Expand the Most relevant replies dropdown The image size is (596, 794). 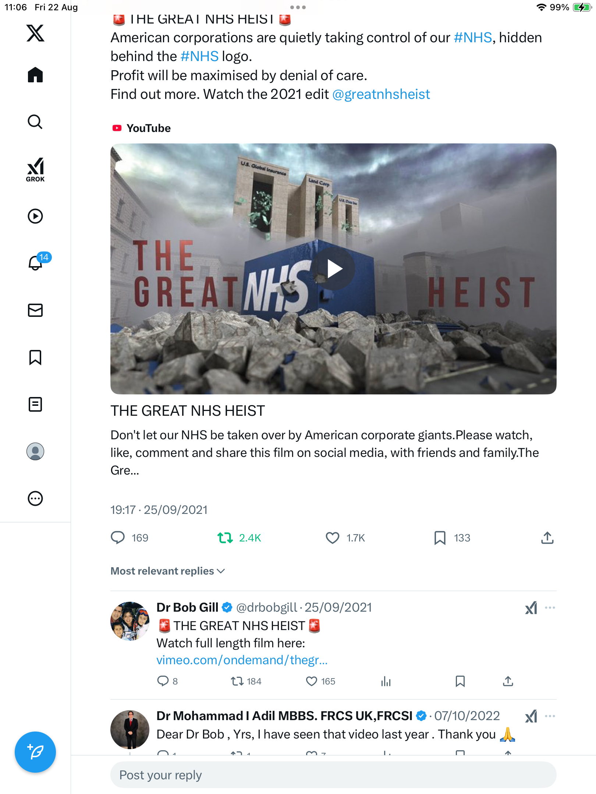[x=168, y=571]
